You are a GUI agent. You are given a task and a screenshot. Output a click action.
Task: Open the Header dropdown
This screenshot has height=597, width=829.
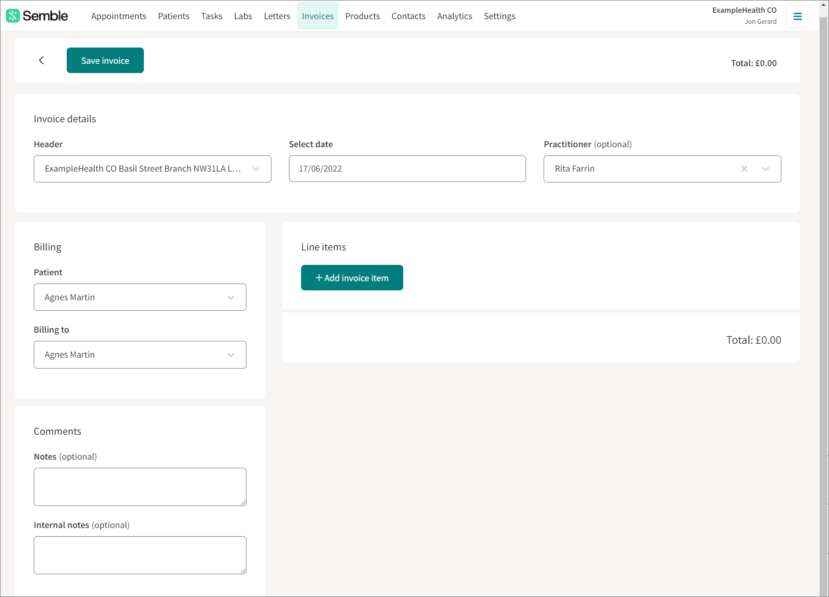pyautogui.click(x=153, y=169)
